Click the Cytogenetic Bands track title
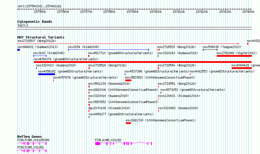This screenshot has height=154, width=260. pyautogui.click(x=35, y=22)
